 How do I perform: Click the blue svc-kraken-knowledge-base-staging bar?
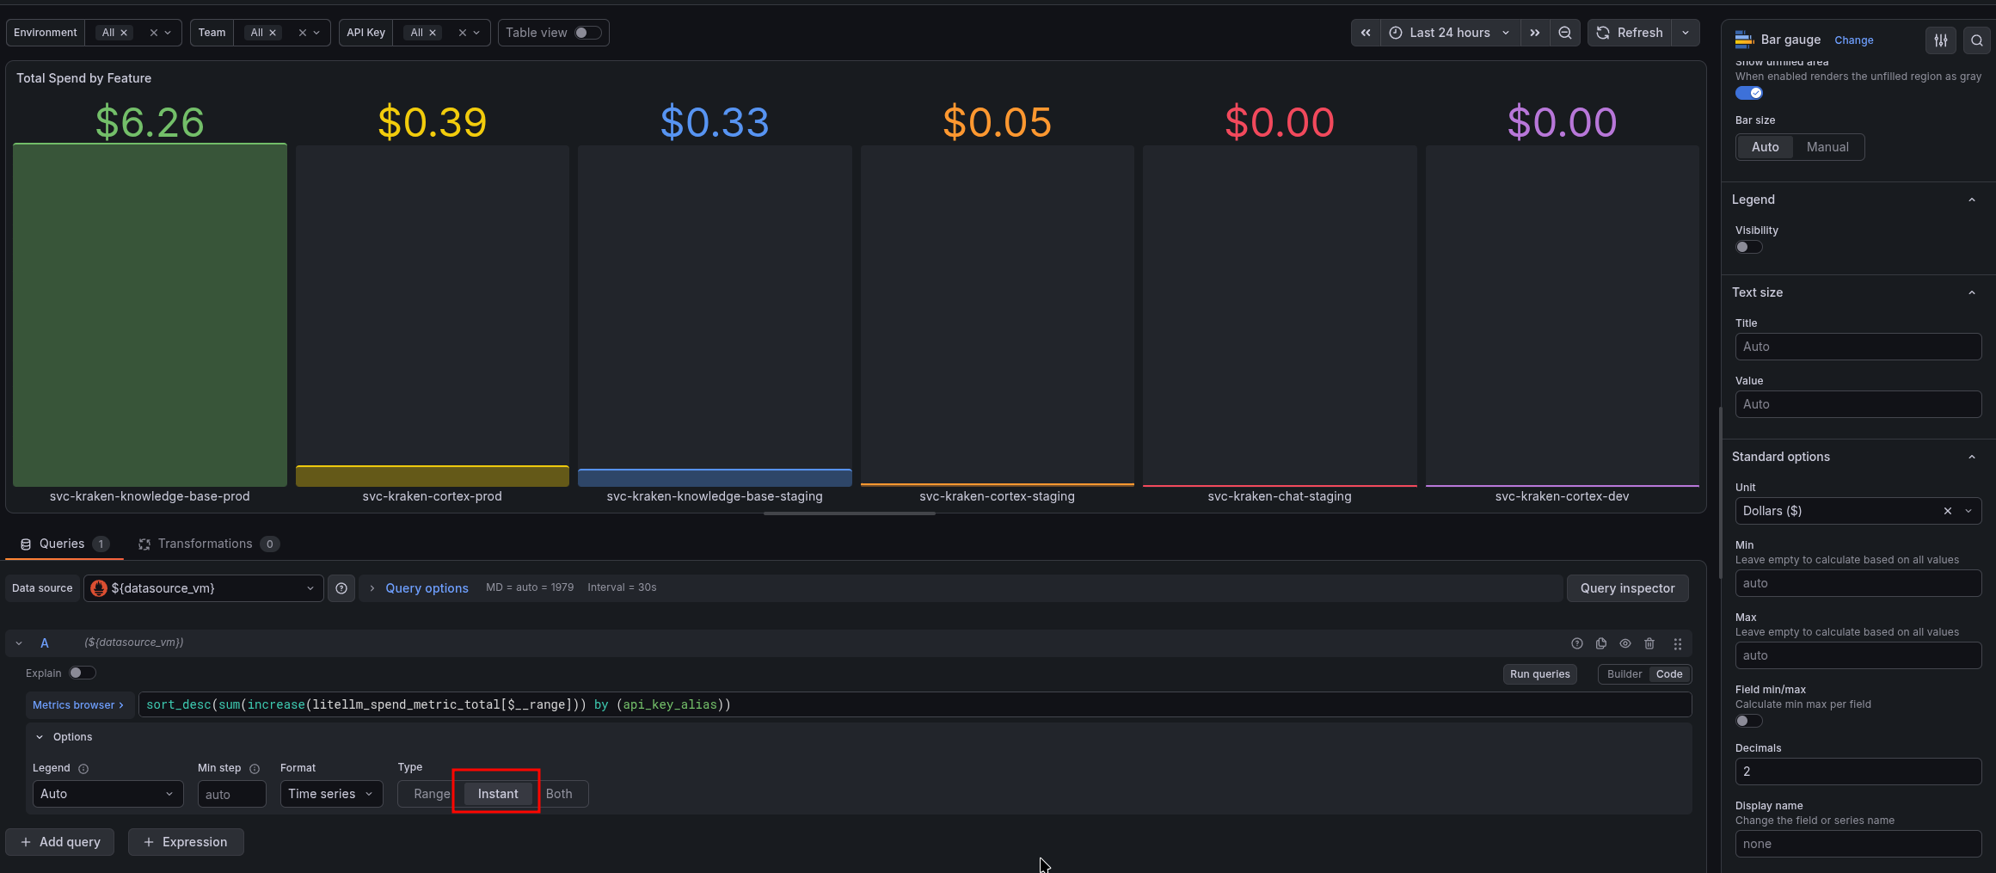(x=715, y=478)
